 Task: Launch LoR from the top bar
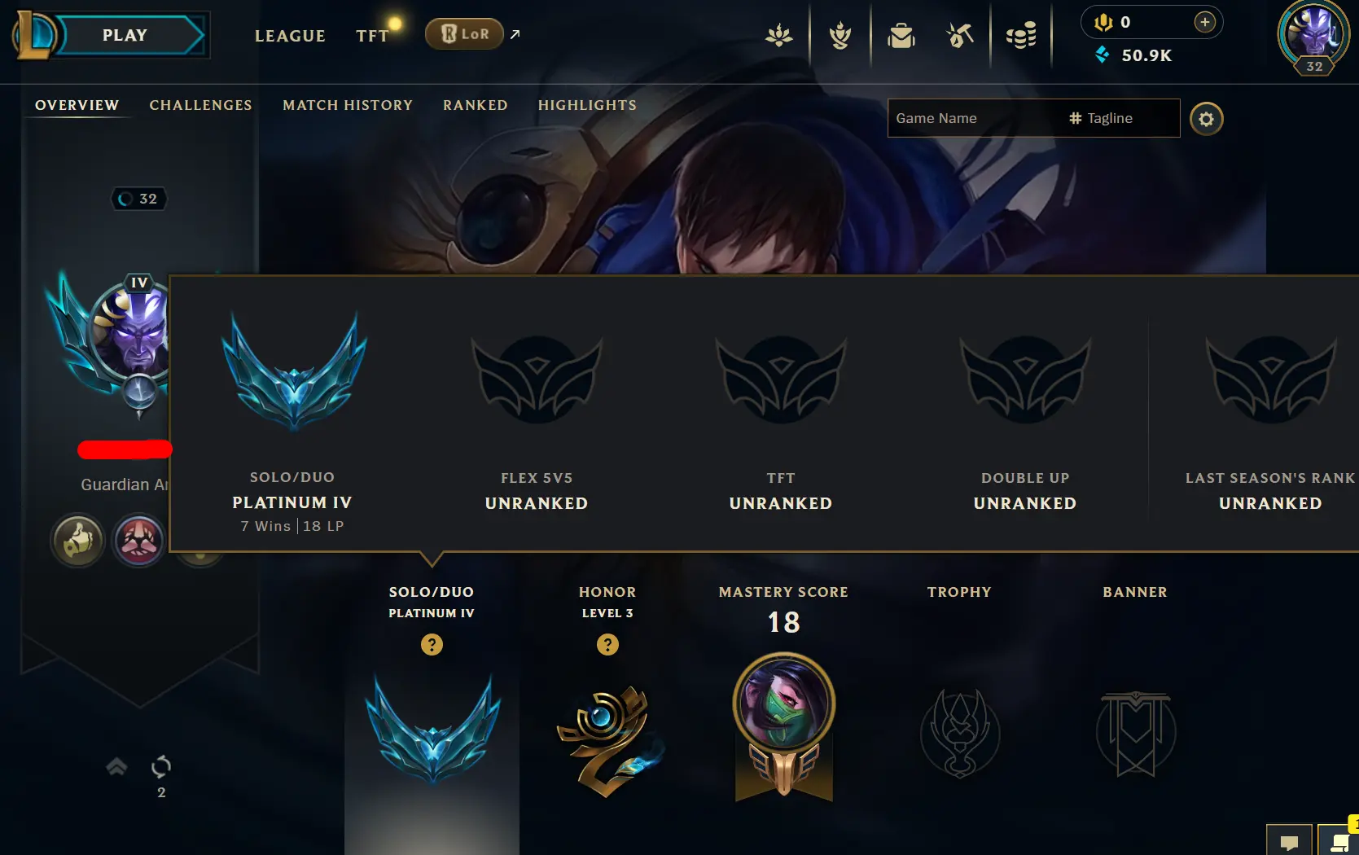(x=465, y=34)
